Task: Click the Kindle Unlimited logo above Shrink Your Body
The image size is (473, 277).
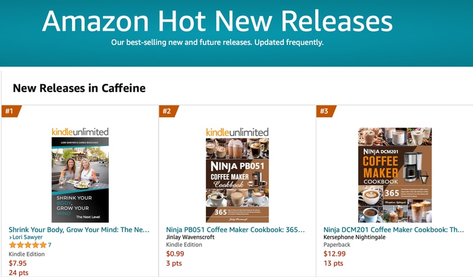Action: (x=80, y=132)
